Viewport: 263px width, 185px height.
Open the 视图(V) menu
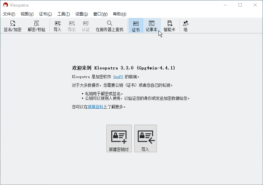(x=27, y=14)
